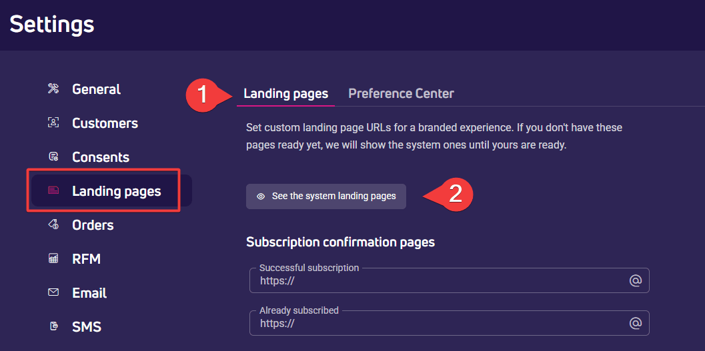The width and height of the screenshot is (705, 351).
Task: Open Customers settings section
Action: point(105,123)
